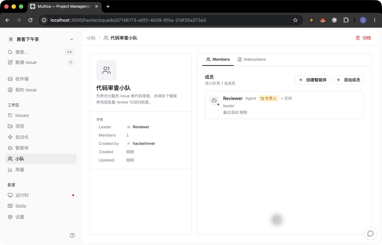Image resolution: width=382 pixels, height=245 pixels.
Task: Bookmark page with the star icon
Action: pyautogui.click(x=295, y=20)
